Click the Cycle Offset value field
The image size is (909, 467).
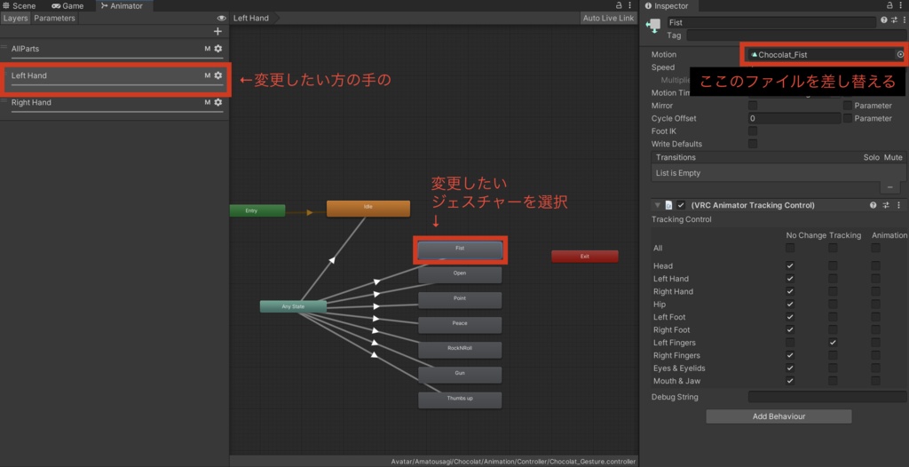click(x=794, y=118)
